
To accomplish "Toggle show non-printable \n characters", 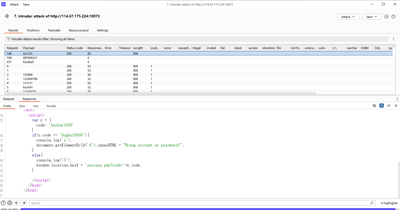I will point(389,106).
